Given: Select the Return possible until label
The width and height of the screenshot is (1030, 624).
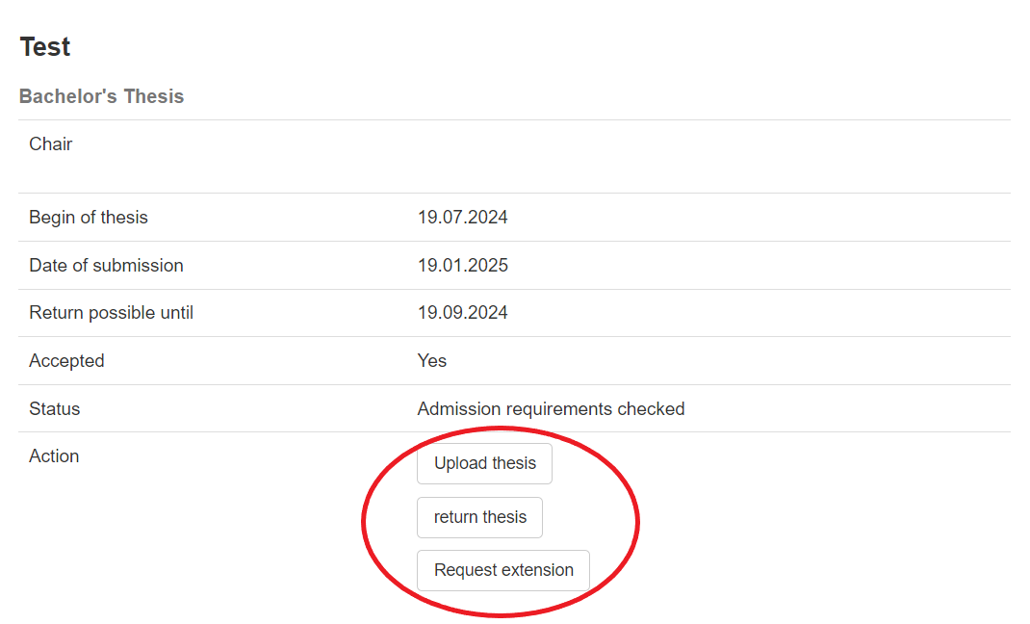Looking at the screenshot, I should (x=111, y=313).
